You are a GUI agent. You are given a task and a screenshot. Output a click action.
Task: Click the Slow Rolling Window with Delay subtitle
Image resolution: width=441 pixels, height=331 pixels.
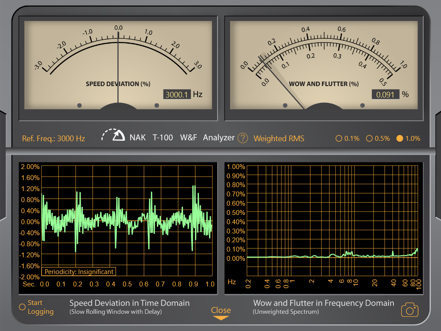coord(116,312)
